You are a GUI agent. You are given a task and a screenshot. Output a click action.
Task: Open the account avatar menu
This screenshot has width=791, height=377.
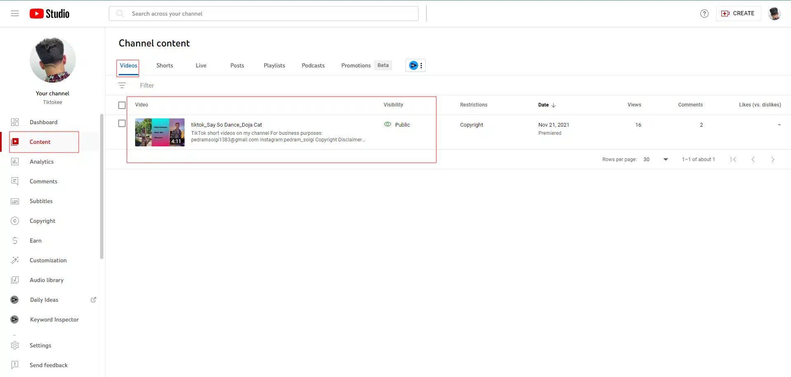click(x=774, y=14)
